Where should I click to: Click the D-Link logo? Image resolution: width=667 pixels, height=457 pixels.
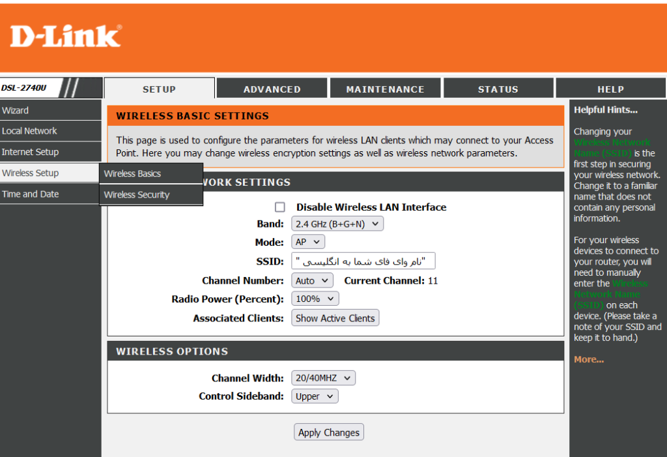coord(66,36)
